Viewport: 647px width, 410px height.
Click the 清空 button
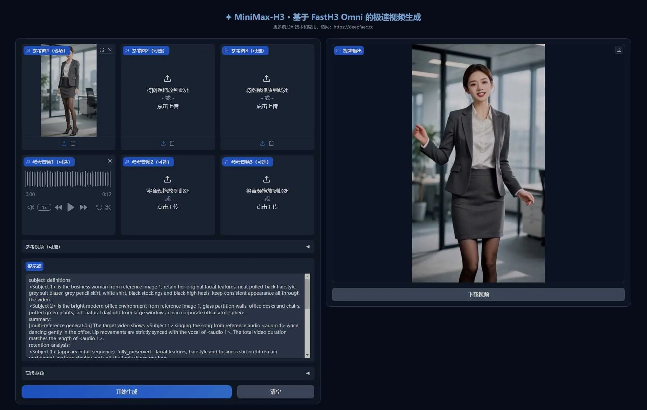pyautogui.click(x=275, y=392)
